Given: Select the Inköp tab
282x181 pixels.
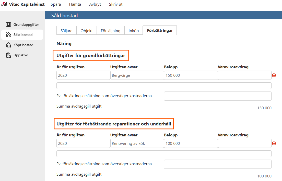Looking at the screenshot, I should point(133,30).
